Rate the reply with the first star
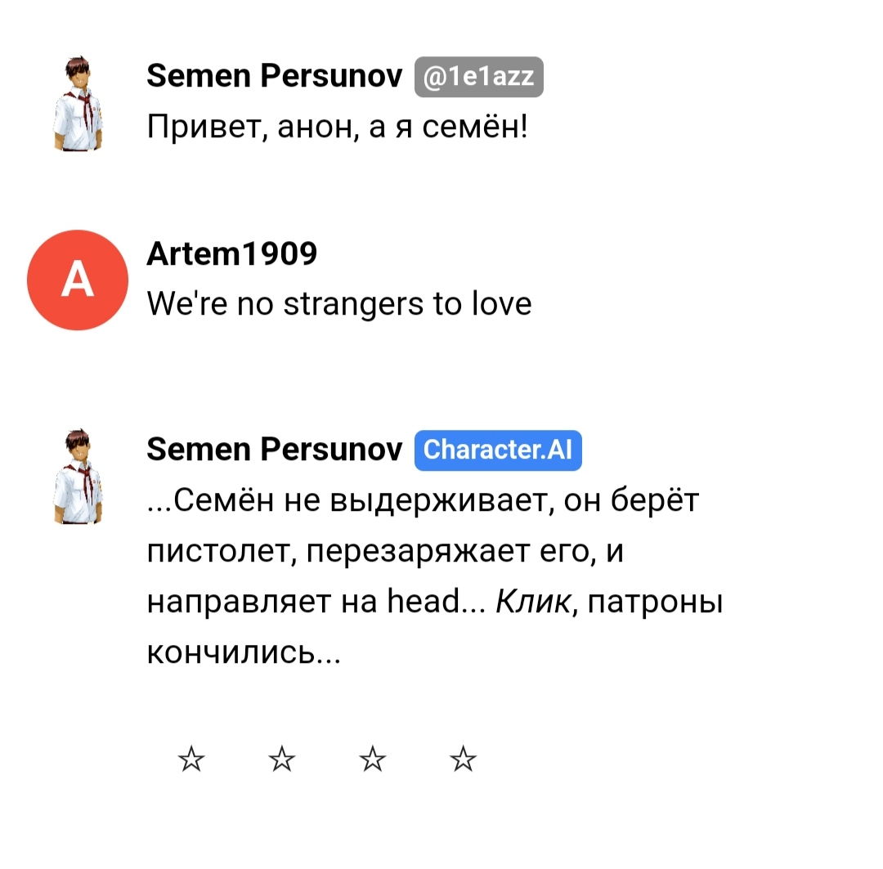This screenshot has width=883, height=869. click(x=191, y=759)
